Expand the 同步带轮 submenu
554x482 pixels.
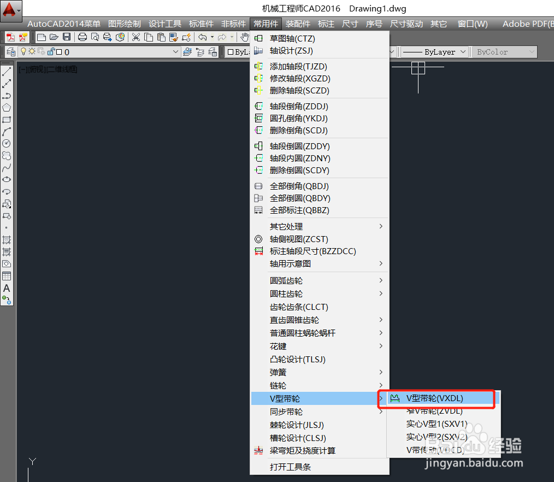click(320, 412)
